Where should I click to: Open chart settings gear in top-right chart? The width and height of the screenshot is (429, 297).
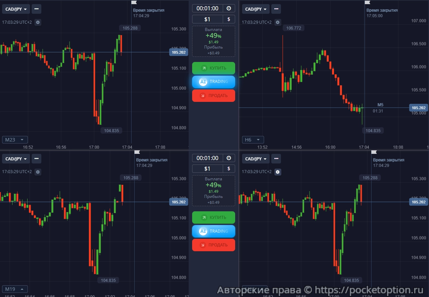(278, 22)
